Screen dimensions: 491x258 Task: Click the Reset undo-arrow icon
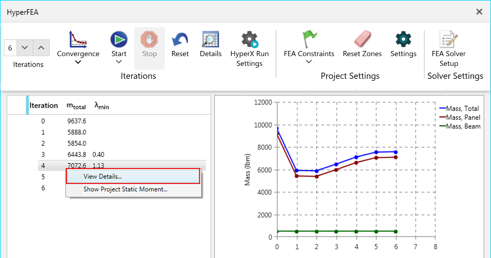(x=180, y=39)
